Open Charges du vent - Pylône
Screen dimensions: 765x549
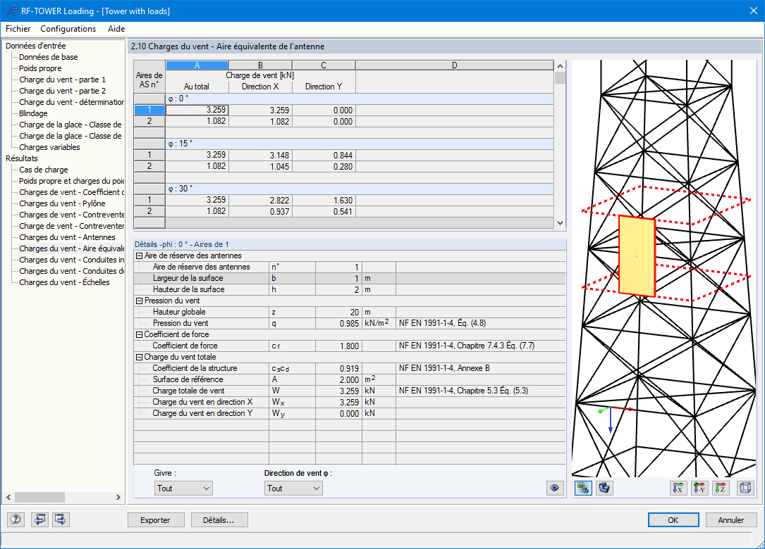(62, 203)
